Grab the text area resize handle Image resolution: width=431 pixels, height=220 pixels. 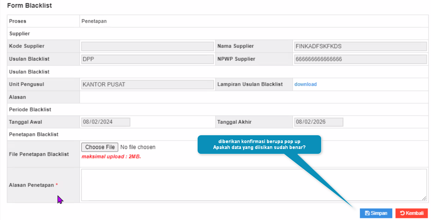coord(424,198)
